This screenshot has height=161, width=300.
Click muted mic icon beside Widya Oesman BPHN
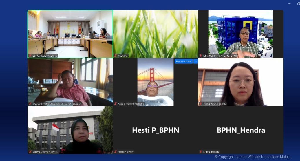30,152
